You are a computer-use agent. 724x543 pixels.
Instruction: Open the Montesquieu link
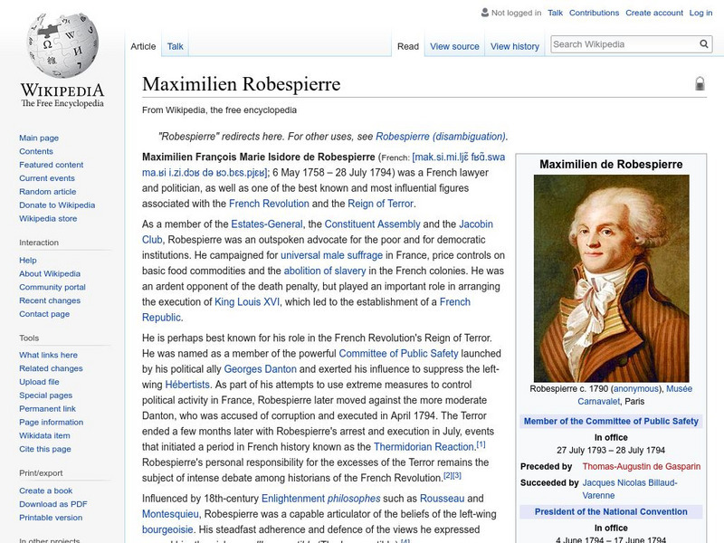coord(170,513)
